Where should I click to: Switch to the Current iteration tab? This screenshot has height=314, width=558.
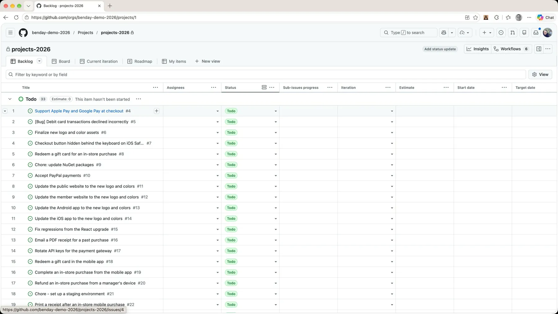(99, 61)
